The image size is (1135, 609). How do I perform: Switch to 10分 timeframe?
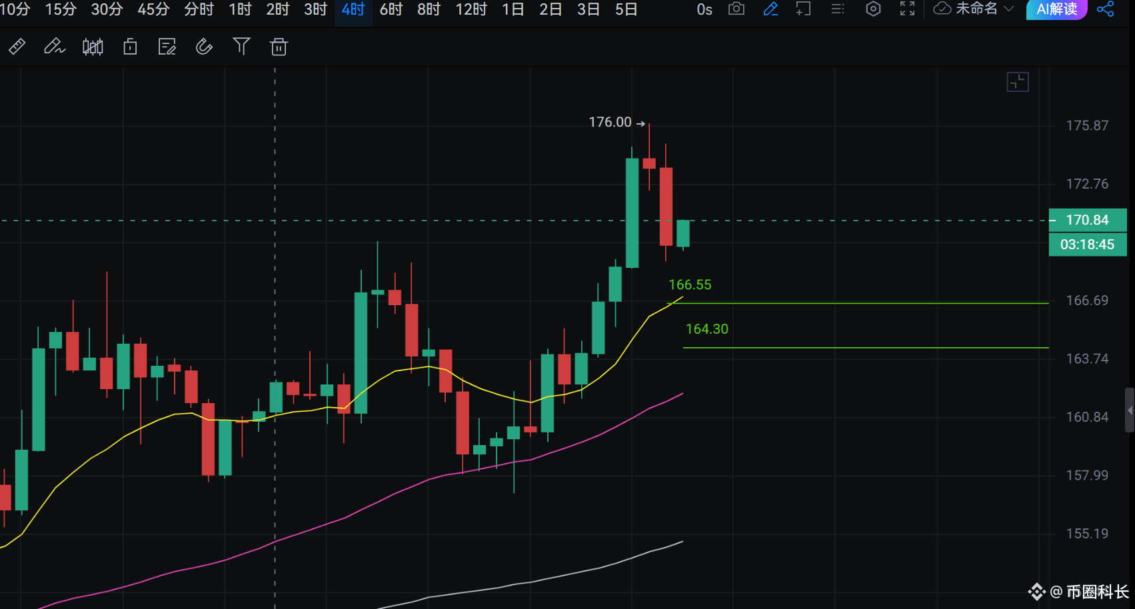pyautogui.click(x=15, y=9)
